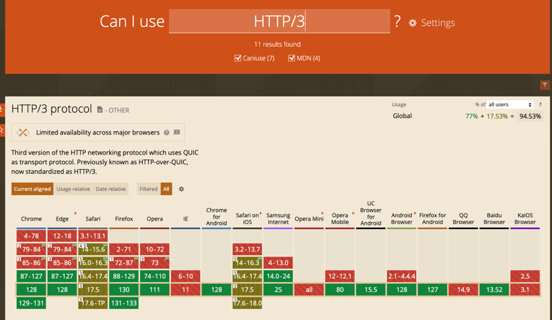Click the Chrome column header
Viewport: 552px width, 320px height.
pyautogui.click(x=31, y=219)
